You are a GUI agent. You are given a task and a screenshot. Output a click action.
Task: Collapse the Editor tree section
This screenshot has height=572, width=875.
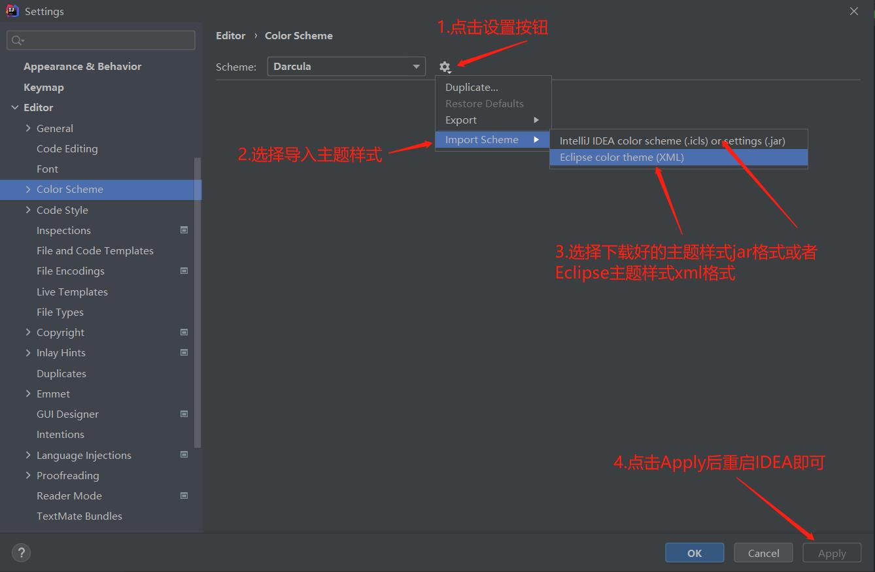coord(15,107)
